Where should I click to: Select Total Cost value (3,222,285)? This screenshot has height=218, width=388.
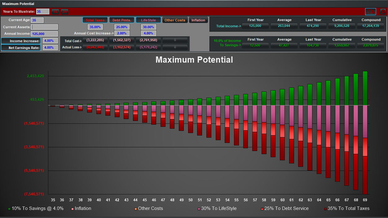click(95, 40)
